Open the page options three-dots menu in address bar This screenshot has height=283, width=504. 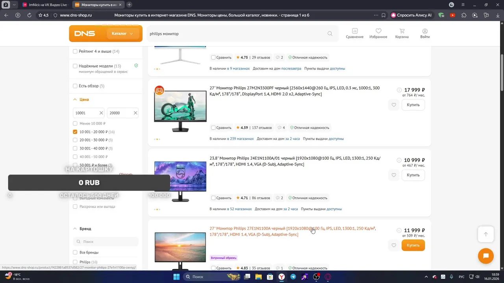tap(376, 15)
